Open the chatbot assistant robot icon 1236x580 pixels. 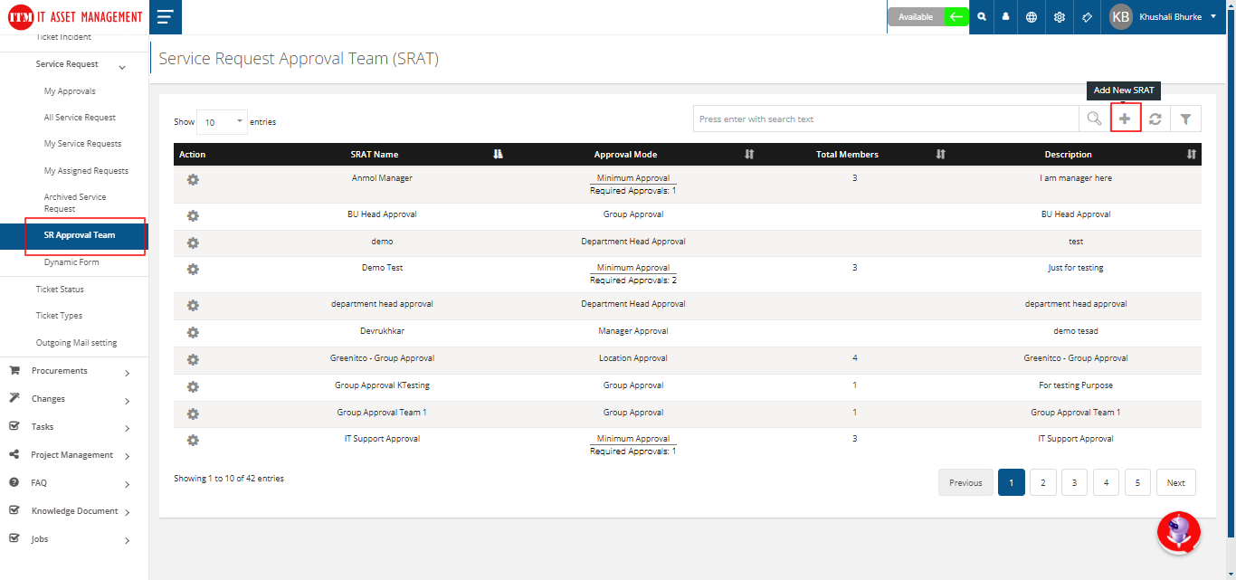(1178, 532)
